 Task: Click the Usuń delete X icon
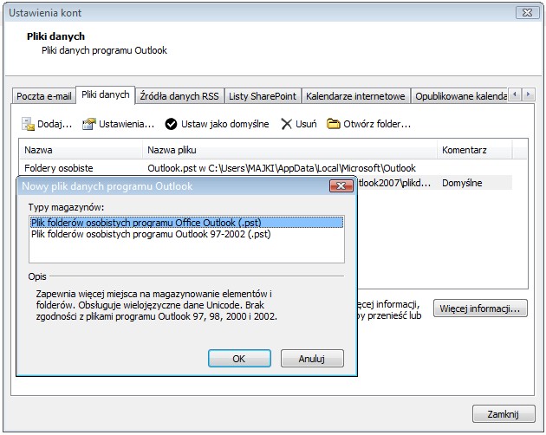tap(286, 125)
